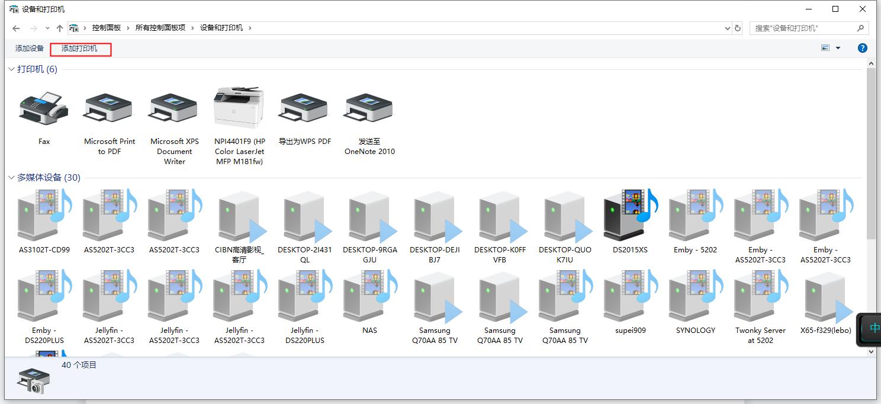Screen dimensions: 881x404
Task: Click 添加设备 in the toolbar
Action: tap(30, 49)
